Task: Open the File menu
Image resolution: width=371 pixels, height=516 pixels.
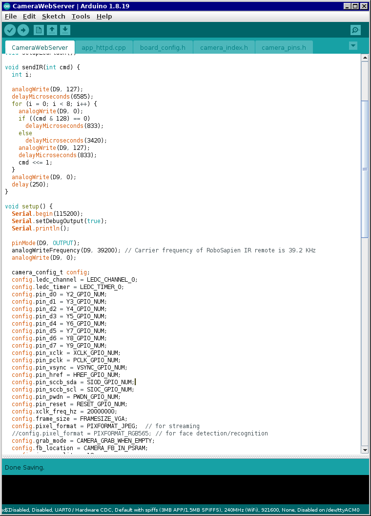Action: (11, 16)
